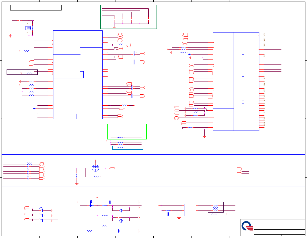Select the battery cell symbol
Viewport: 307px width, 238px height.
pos(118,231)
